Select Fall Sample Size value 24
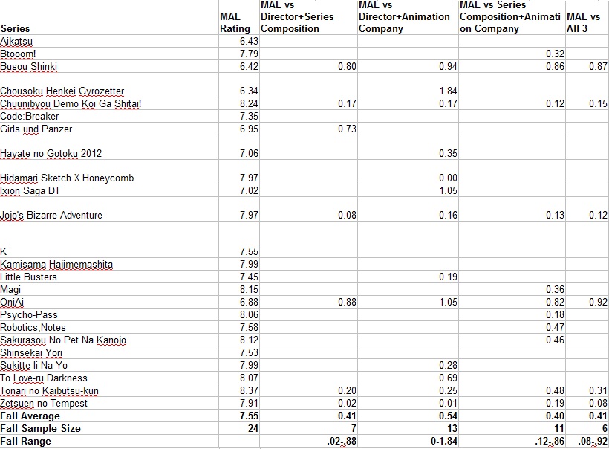 tap(239, 428)
